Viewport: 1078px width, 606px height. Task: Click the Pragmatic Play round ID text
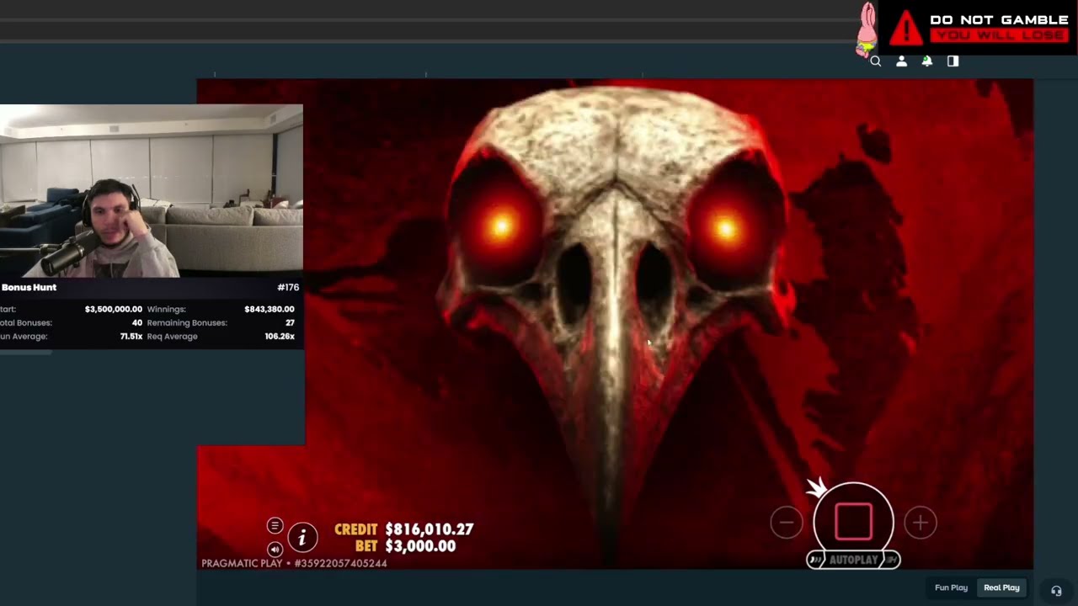pos(294,563)
